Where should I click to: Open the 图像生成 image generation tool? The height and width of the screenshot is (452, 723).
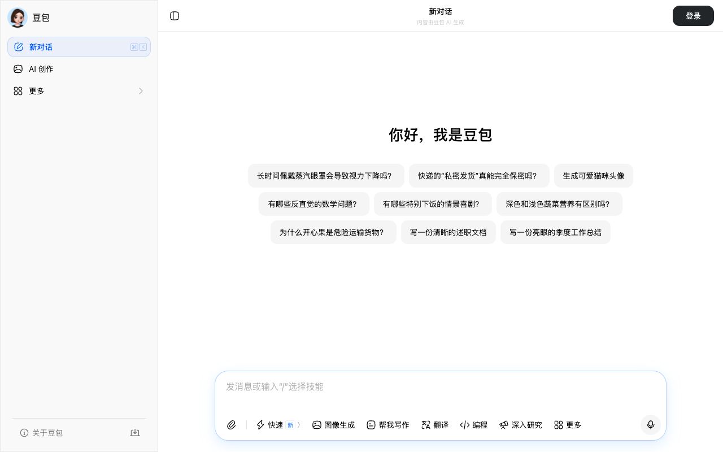334,425
